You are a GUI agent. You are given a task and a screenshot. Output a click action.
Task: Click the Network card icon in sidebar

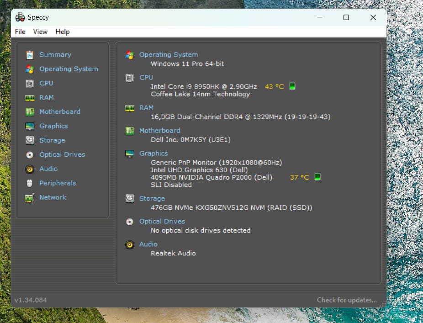pyautogui.click(x=30, y=197)
